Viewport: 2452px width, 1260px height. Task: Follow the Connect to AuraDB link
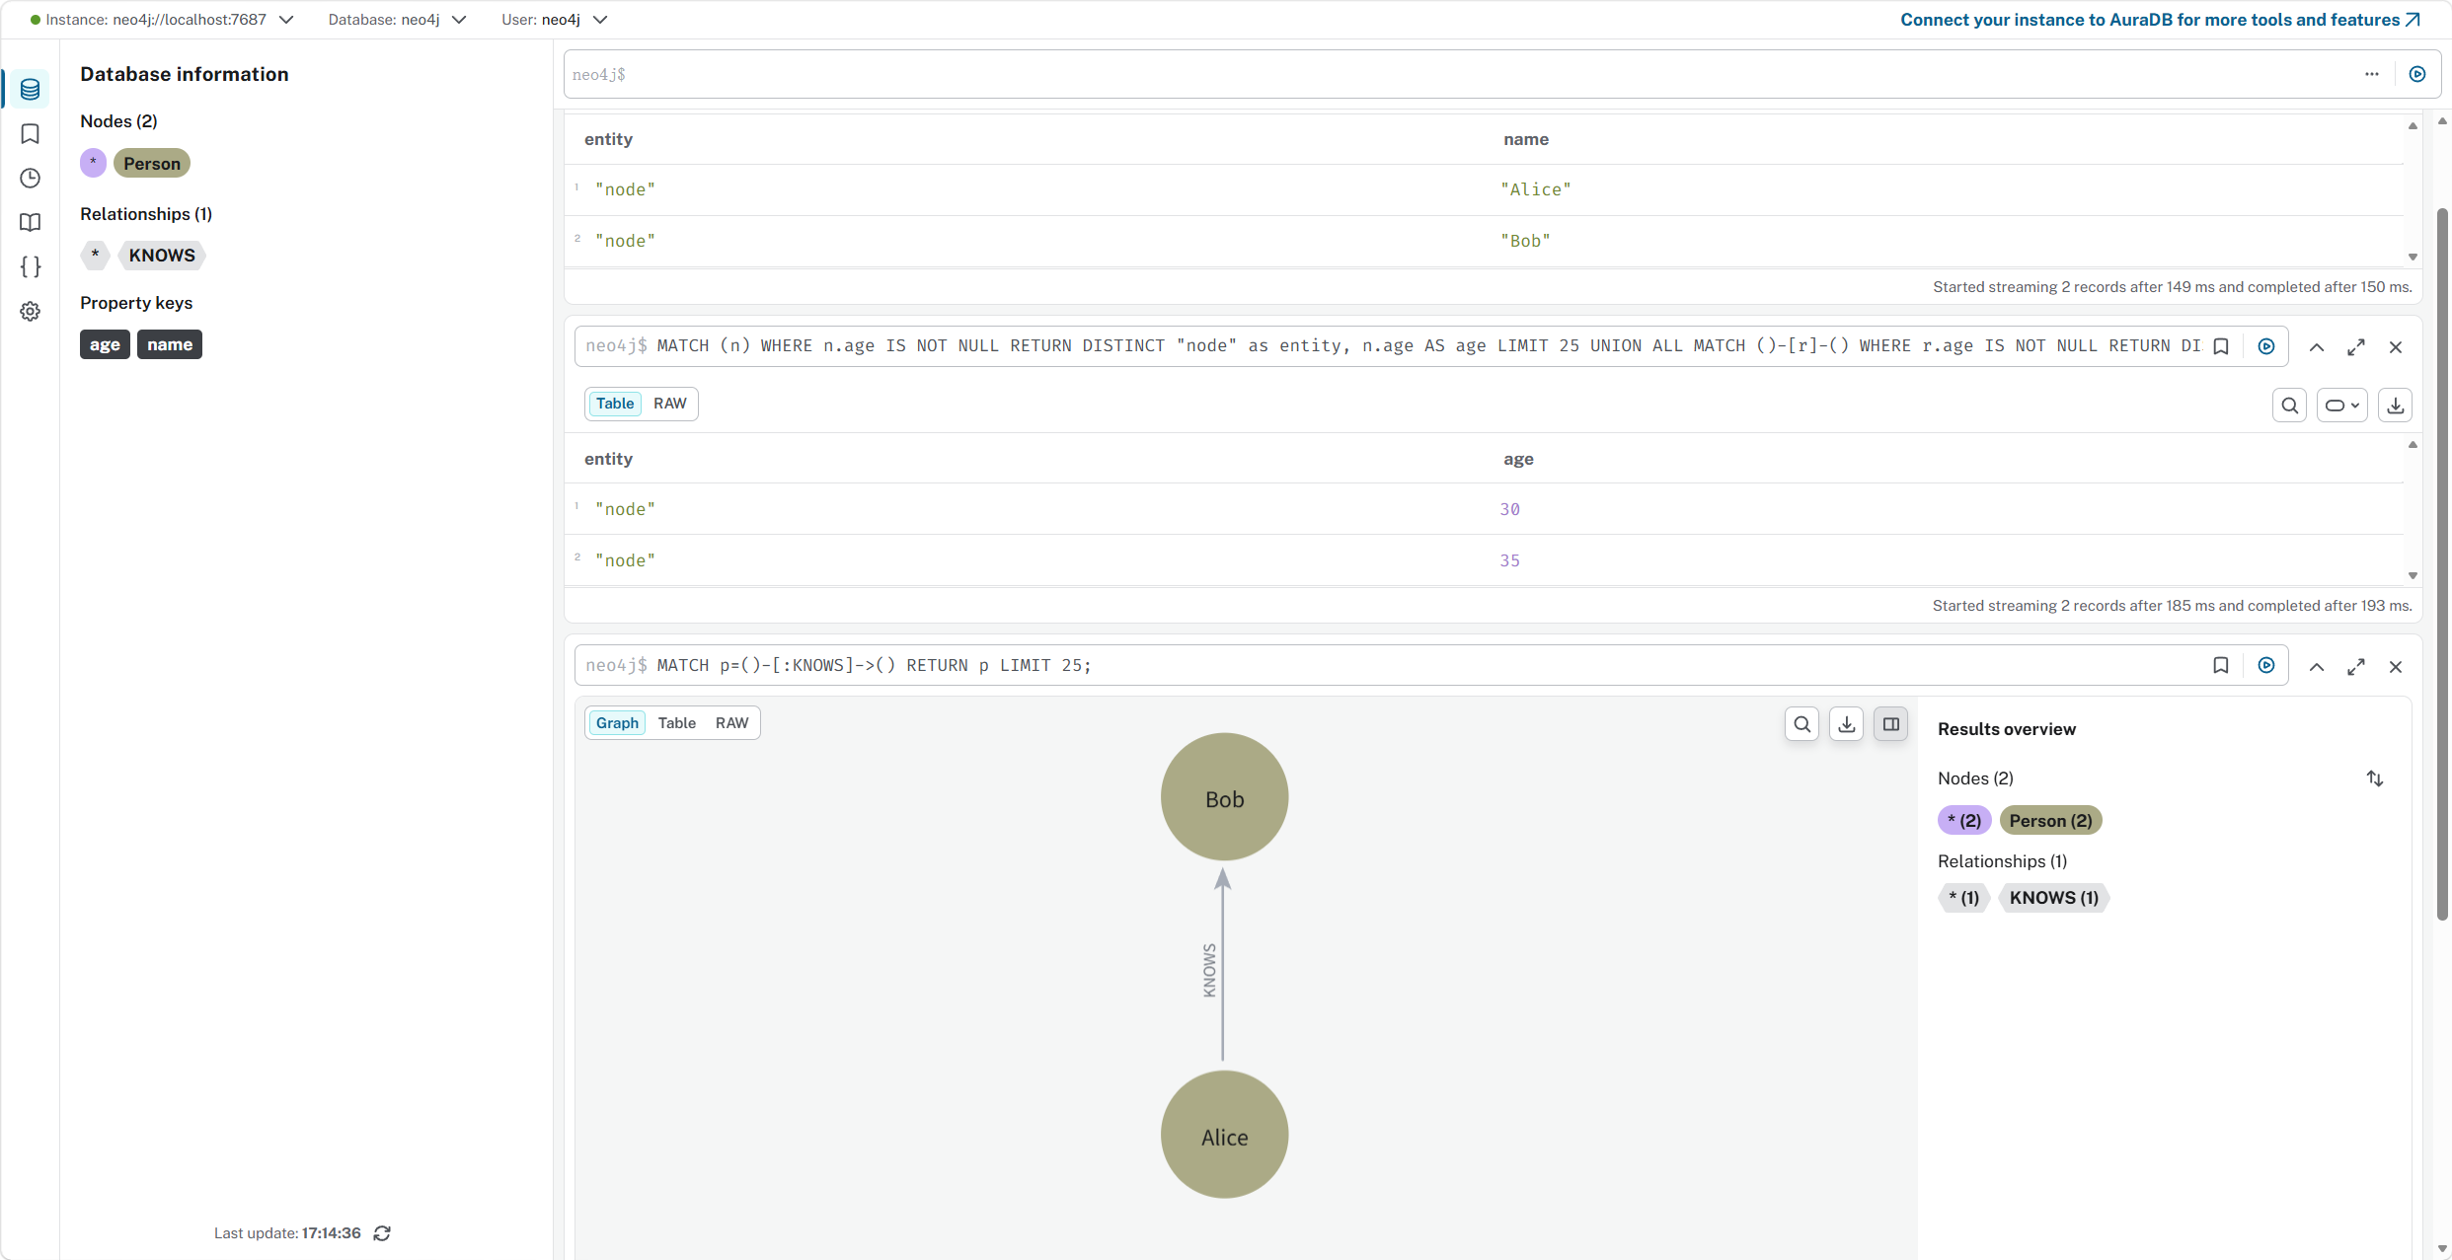click(2159, 20)
